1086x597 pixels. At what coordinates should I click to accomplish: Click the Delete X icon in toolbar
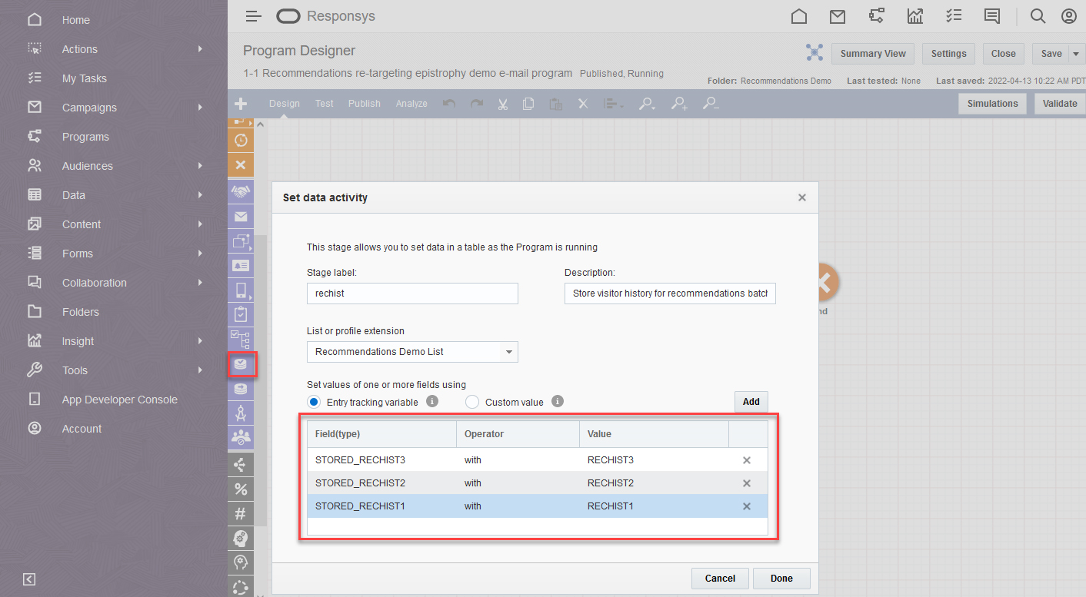click(x=583, y=104)
